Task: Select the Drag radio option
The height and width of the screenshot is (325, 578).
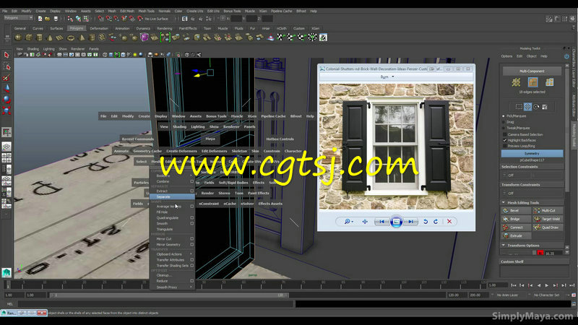Action: point(504,122)
